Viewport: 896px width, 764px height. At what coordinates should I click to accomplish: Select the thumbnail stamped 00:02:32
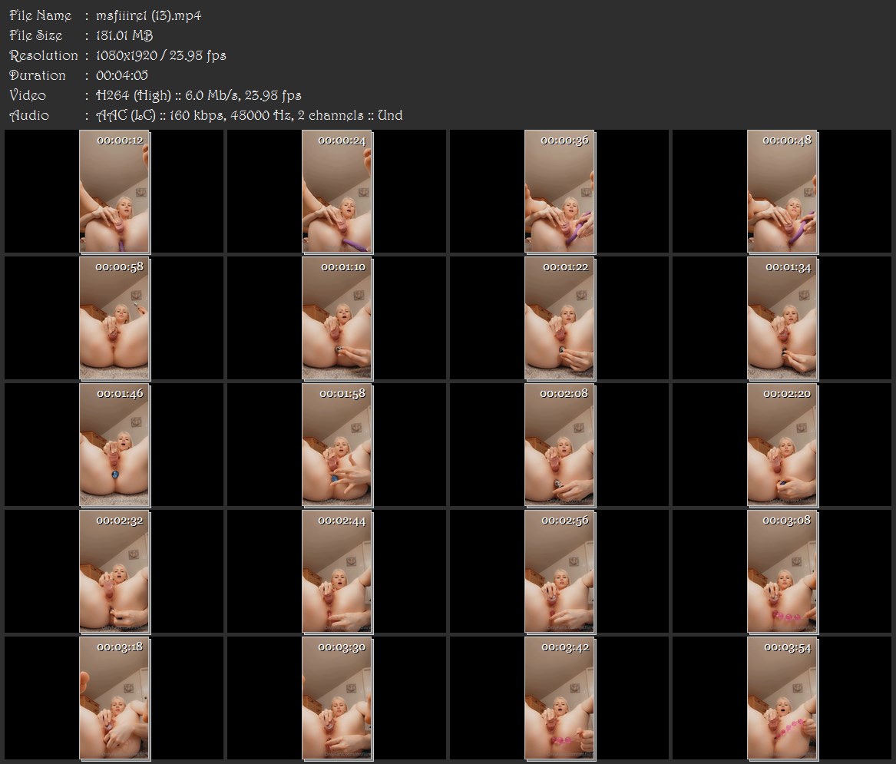tap(114, 572)
